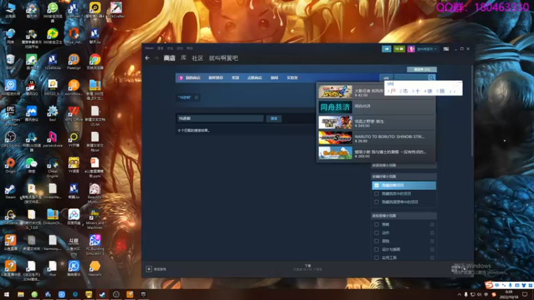Check the 冒险 tag checkbox

pos(376,241)
